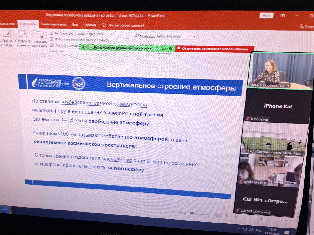Click the monitor icon beside the Монитор label
This screenshot has height=235, width=314.
(137, 36)
